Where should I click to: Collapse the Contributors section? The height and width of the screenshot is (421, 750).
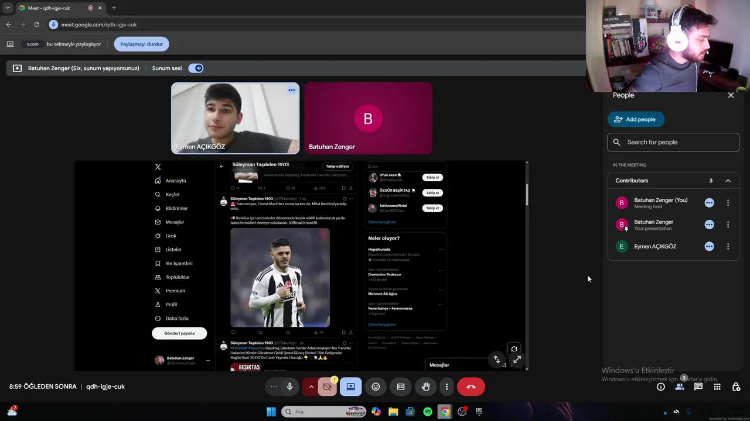(728, 181)
